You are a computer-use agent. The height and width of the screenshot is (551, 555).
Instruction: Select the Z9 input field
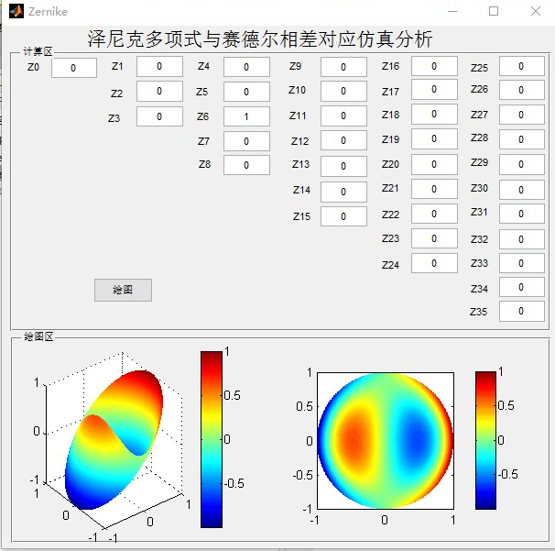(x=343, y=67)
